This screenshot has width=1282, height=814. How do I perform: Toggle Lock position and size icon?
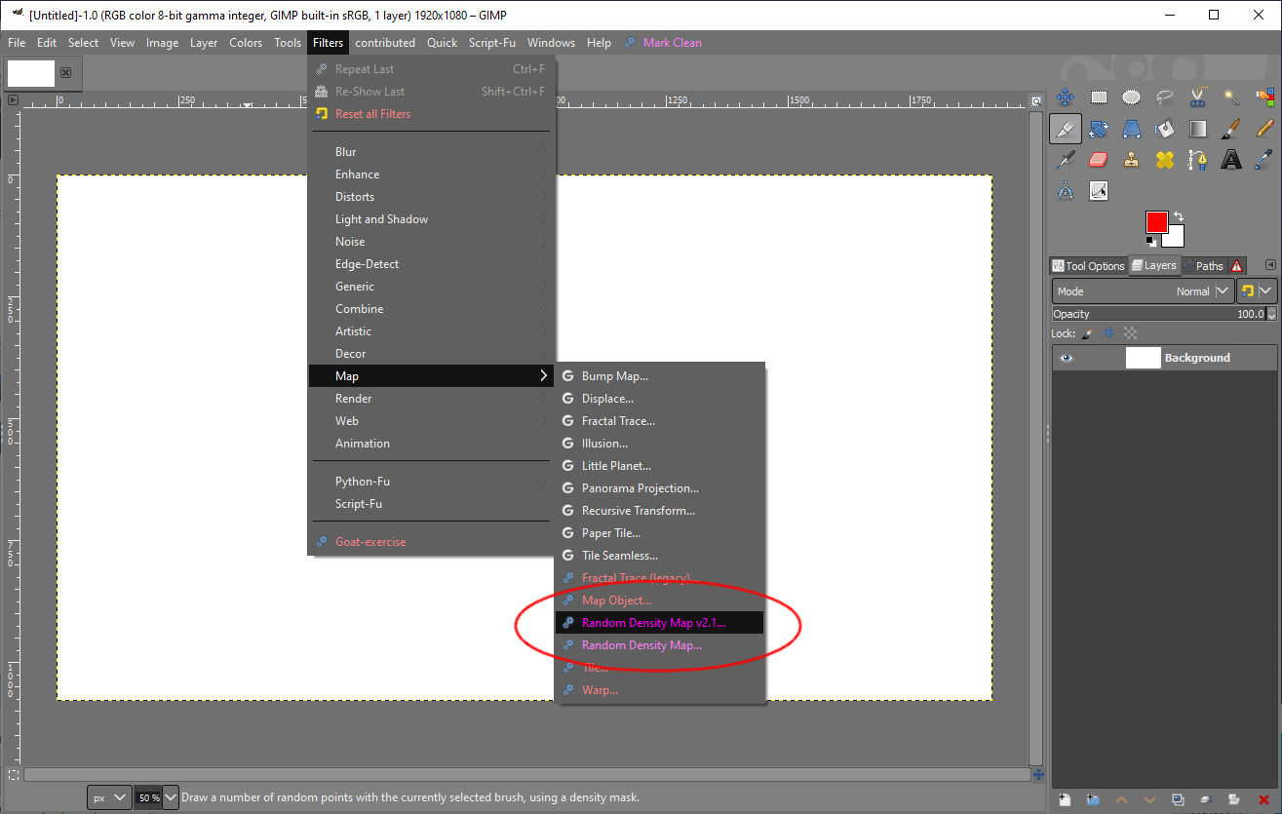(x=1109, y=333)
